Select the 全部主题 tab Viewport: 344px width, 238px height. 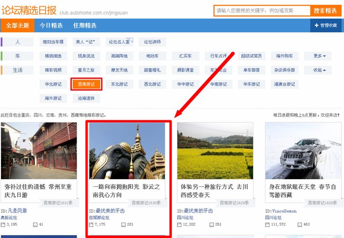point(17,26)
